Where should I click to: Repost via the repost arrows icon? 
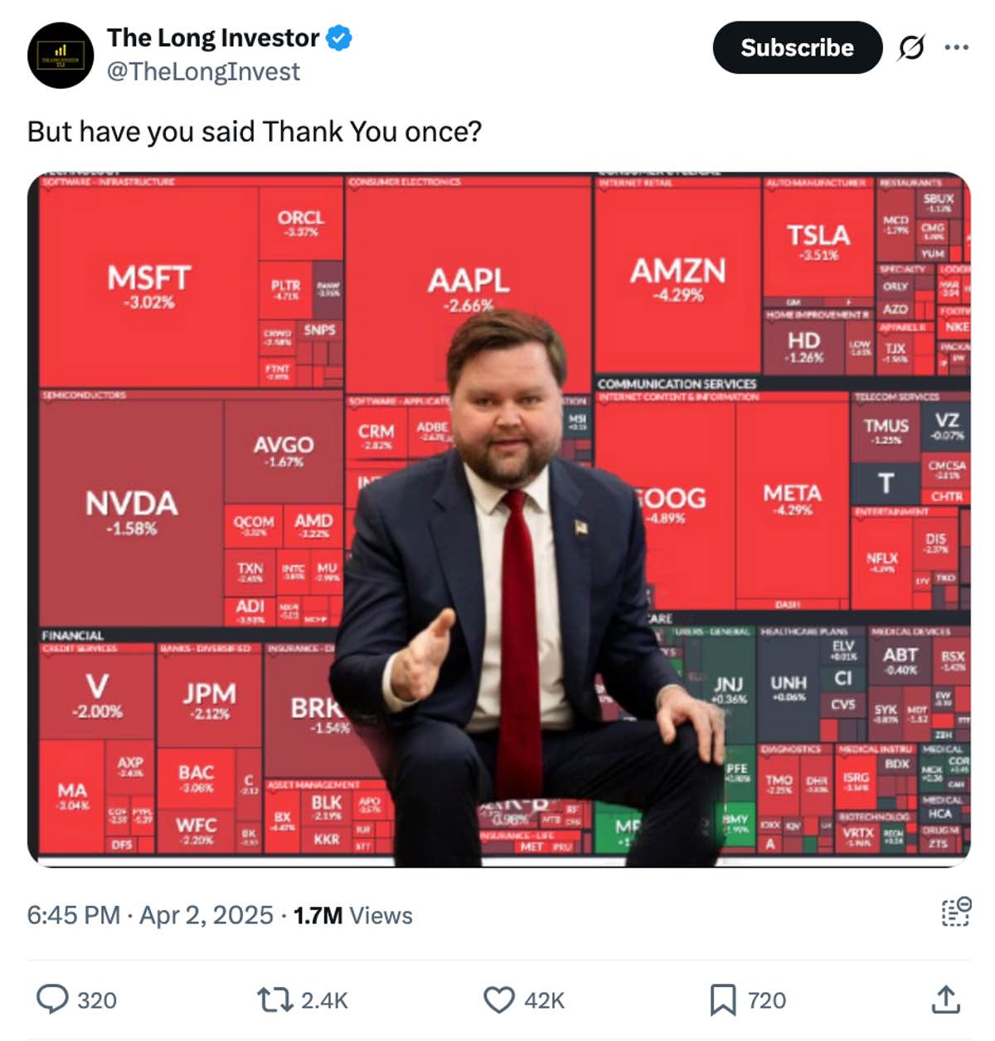click(x=276, y=1000)
